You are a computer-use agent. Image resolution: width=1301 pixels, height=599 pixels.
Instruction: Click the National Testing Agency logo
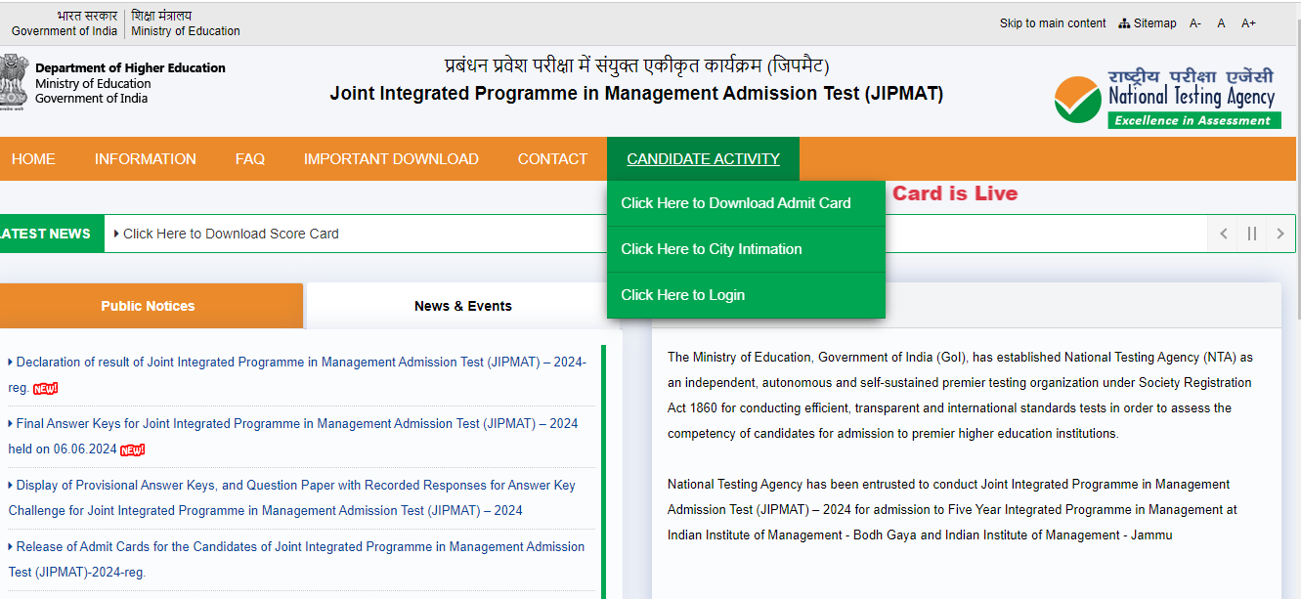click(1165, 97)
